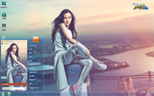Click the Shut down (关机) button
Viewport: 154px width, 96px height.
32,88
